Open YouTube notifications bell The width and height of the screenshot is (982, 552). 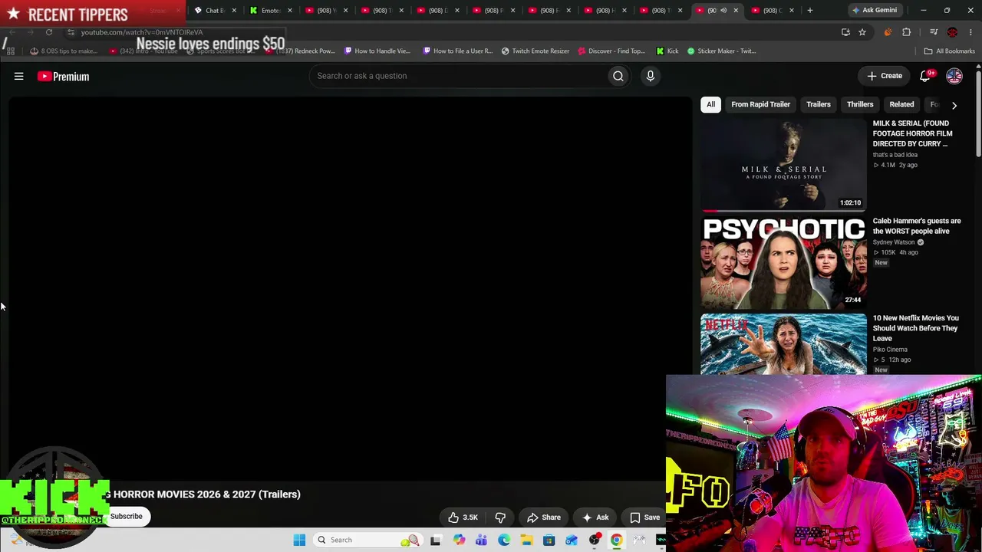(x=926, y=76)
